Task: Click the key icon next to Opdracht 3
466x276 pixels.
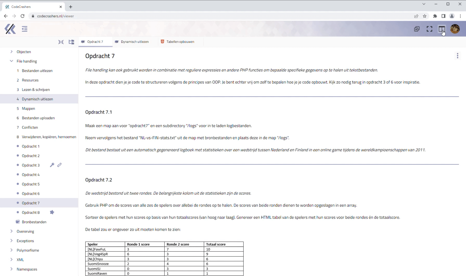Action: pyautogui.click(x=52, y=165)
